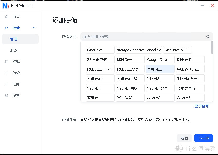Select the 天翼云盘 storage option

(x=100, y=78)
